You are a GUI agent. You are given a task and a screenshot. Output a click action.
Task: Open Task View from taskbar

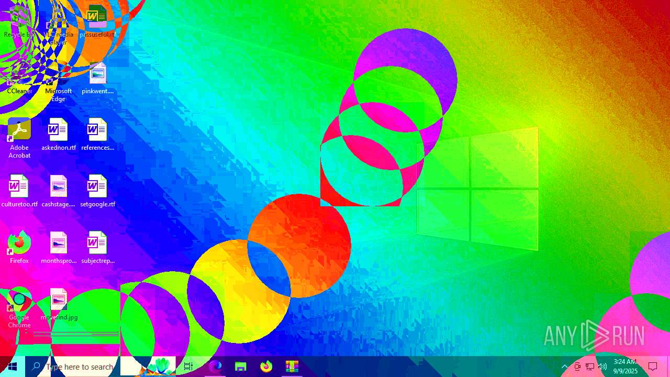pyautogui.click(x=188, y=367)
